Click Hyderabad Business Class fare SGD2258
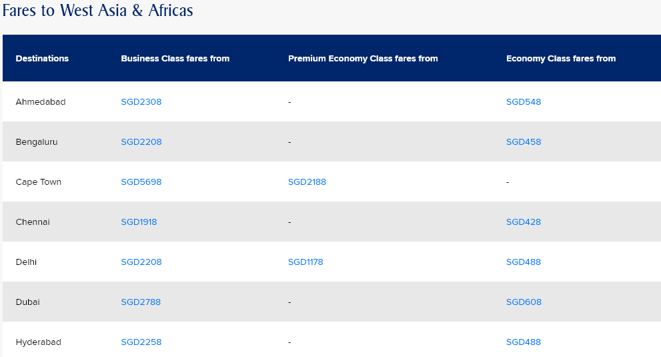This screenshot has width=661, height=357. click(141, 342)
